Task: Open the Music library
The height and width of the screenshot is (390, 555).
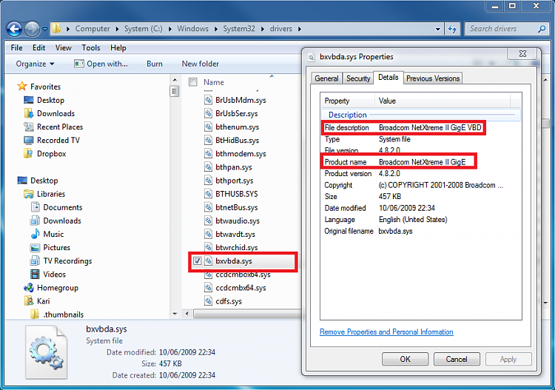Action: (x=53, y=235)
